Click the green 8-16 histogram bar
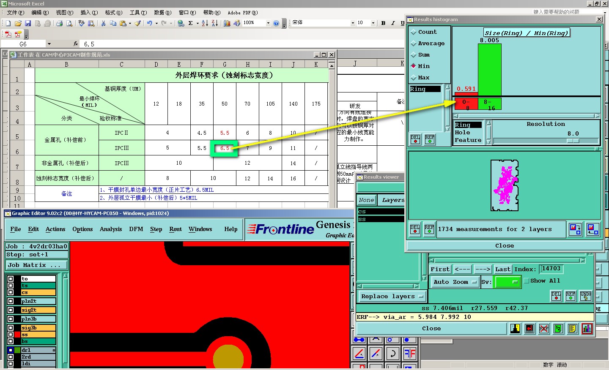Screen dimensions: 609x370 pyautogui.click(x=490, y=70)
